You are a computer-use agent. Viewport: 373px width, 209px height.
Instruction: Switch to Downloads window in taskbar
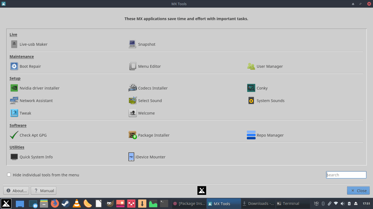point(258,204)
